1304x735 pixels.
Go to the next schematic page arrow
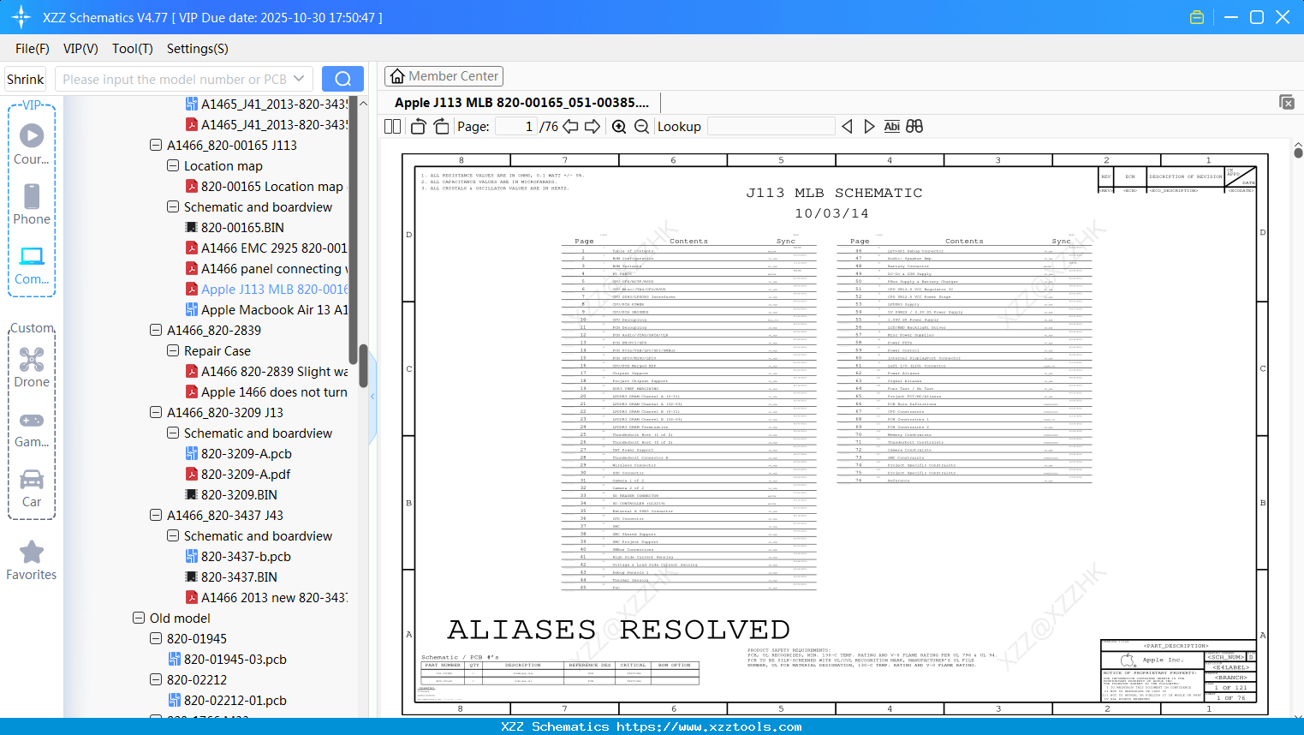(592, 126)
